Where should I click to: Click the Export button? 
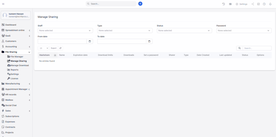pyautogui.click(x=54, y=48)
